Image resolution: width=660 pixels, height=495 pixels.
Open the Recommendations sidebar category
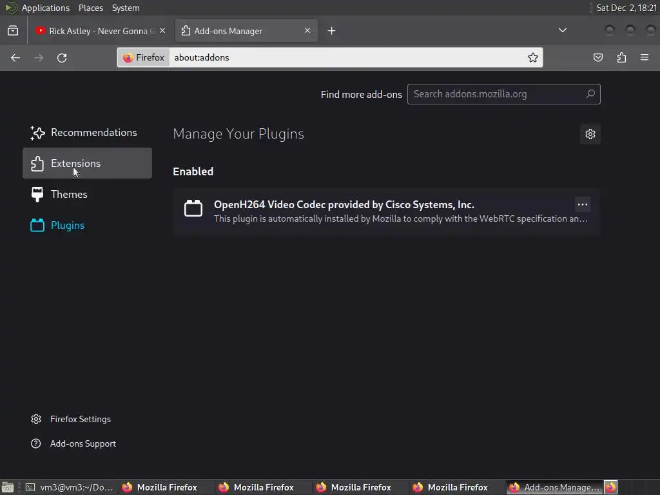pos(87,133)
